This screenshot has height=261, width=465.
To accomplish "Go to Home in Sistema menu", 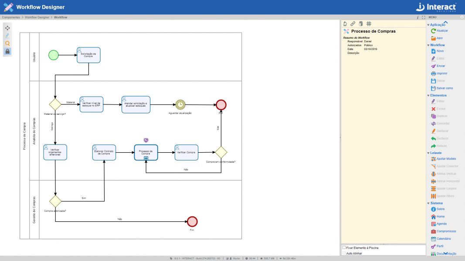I will click(x=438, y=217).
